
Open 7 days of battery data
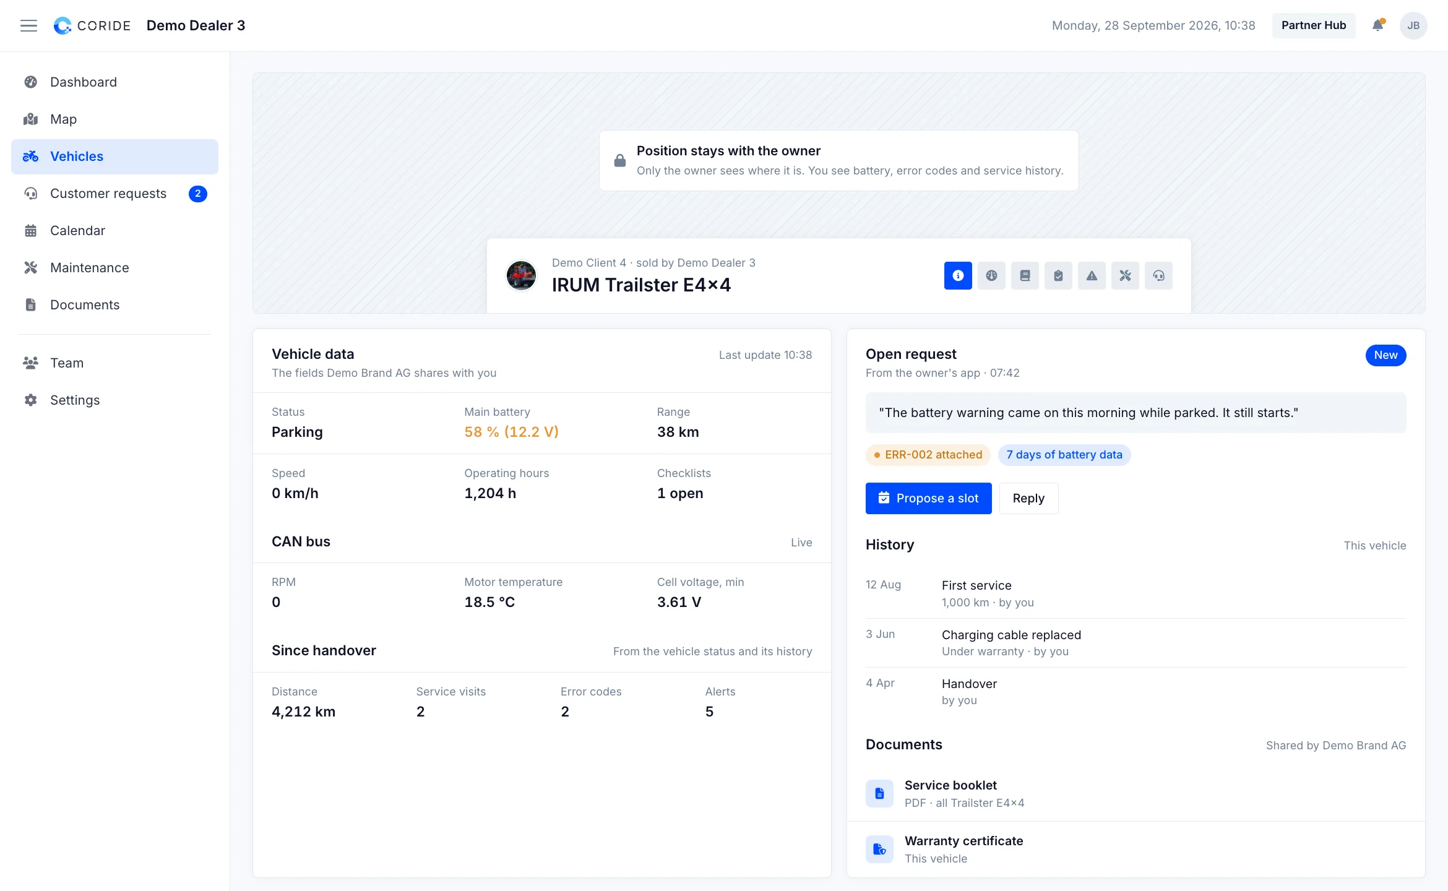1064,455
